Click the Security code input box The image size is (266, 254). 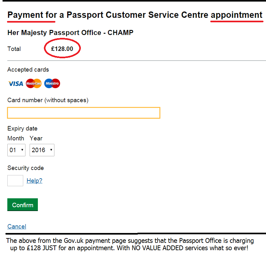pyautogui.click(x=15, y=180)
